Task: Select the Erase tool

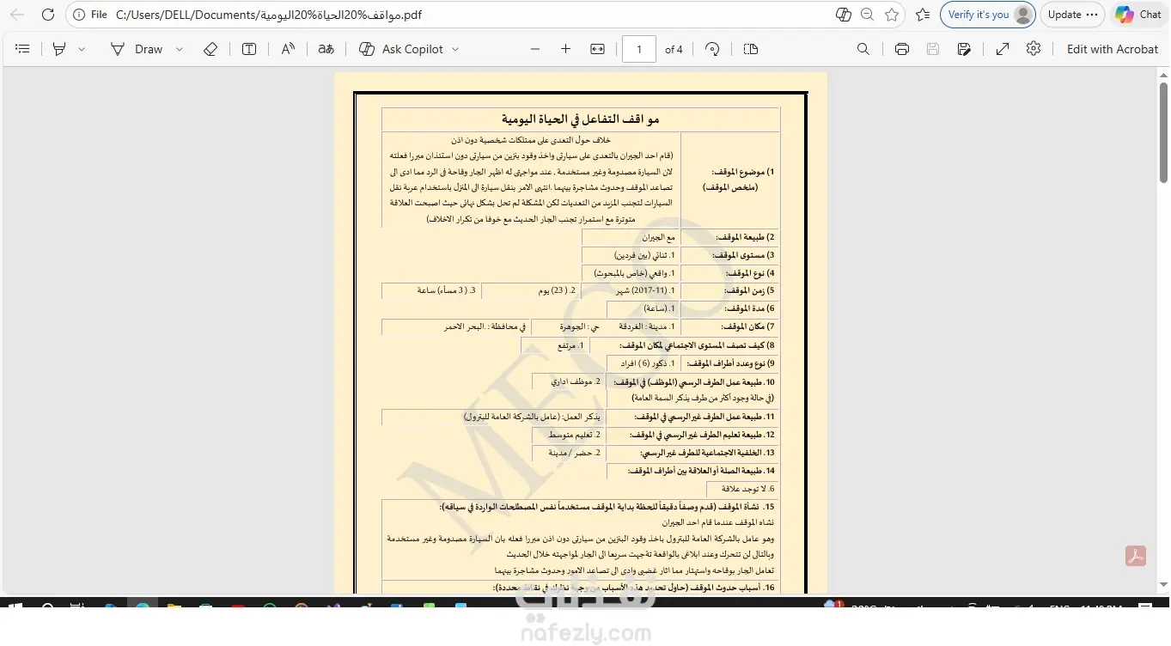Action: point(210,49)
